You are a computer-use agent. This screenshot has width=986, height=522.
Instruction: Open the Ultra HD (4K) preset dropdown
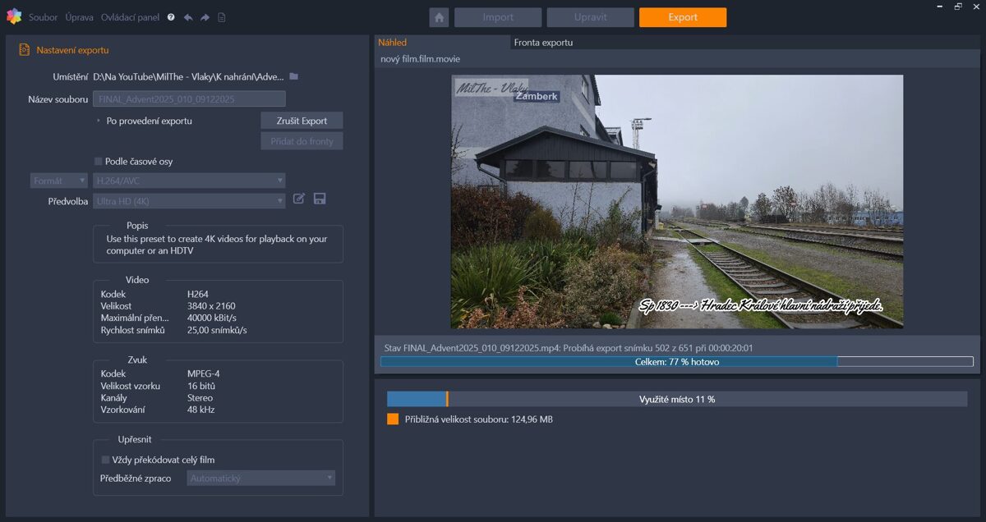[x=189, y=201]
